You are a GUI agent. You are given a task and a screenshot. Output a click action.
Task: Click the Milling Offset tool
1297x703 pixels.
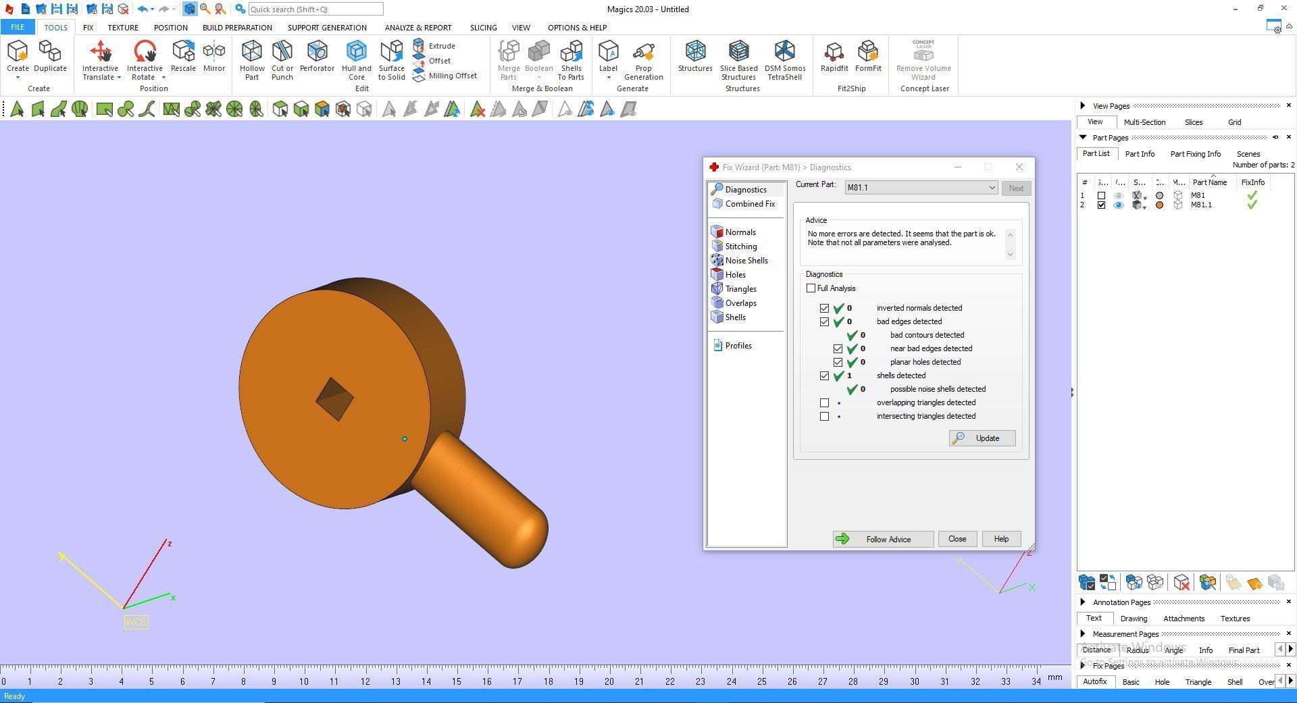click(445, 76)
